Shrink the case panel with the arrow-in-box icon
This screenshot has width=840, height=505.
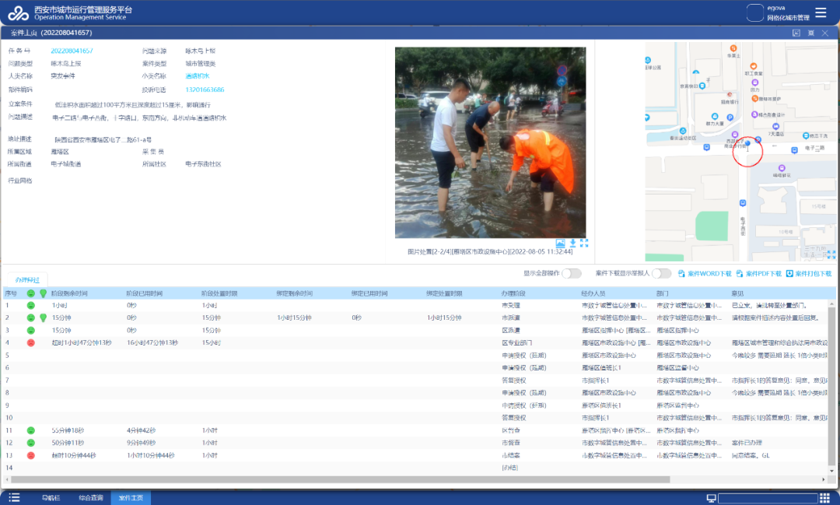[796, 33]
